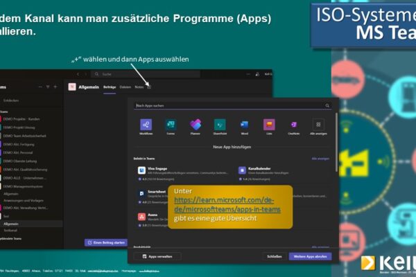Open the three-dot menu in Teams title bar
The image size is (416, 277).
(x=248, y=74)
